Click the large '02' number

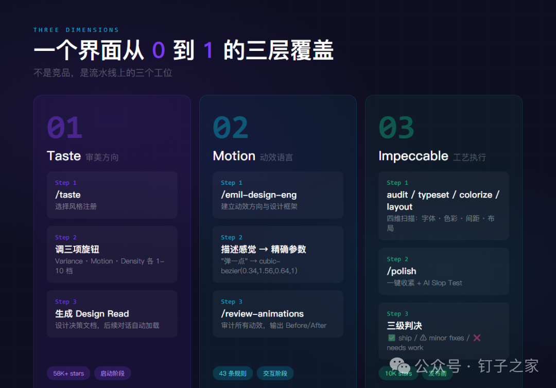coord(231,128)
